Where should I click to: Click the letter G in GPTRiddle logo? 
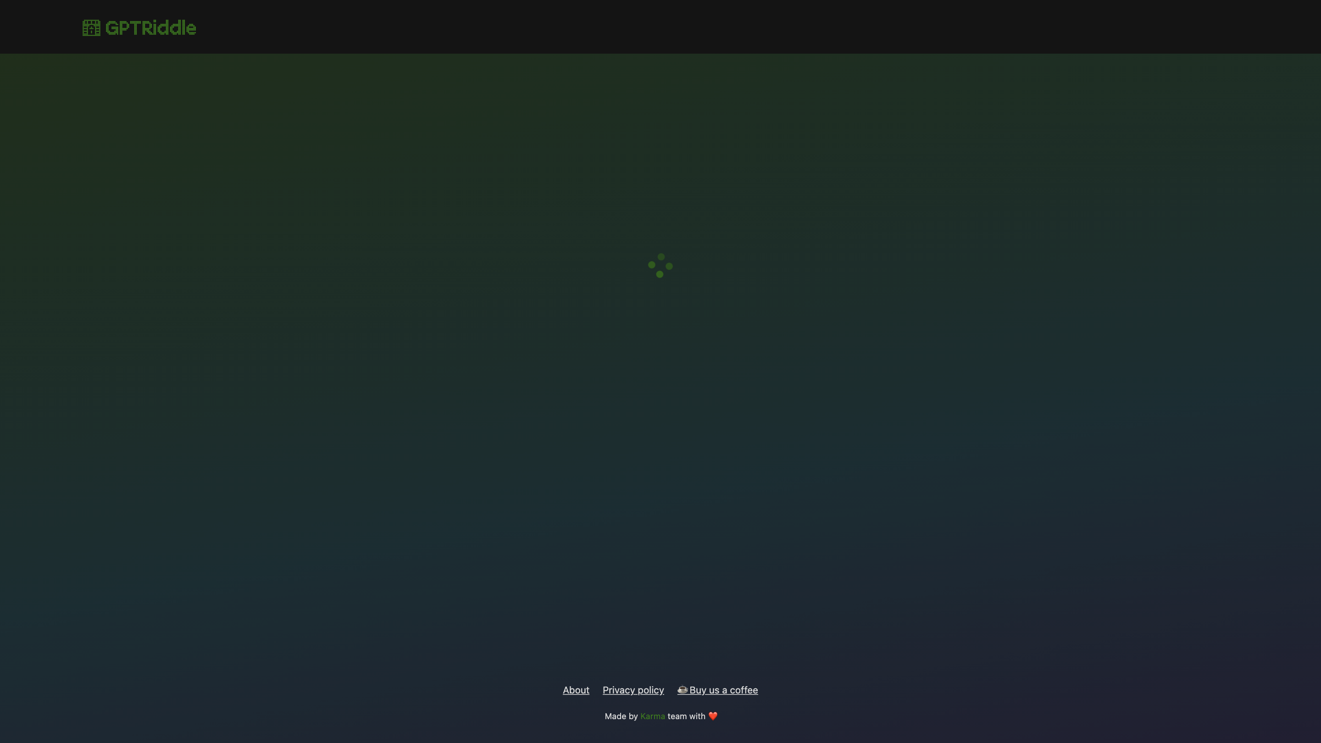(112, 28)
